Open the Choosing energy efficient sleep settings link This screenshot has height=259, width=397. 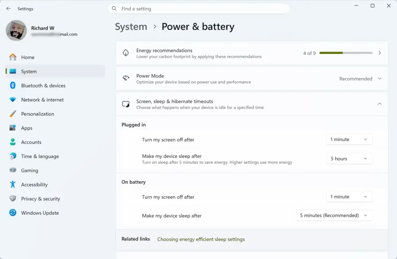201,239
